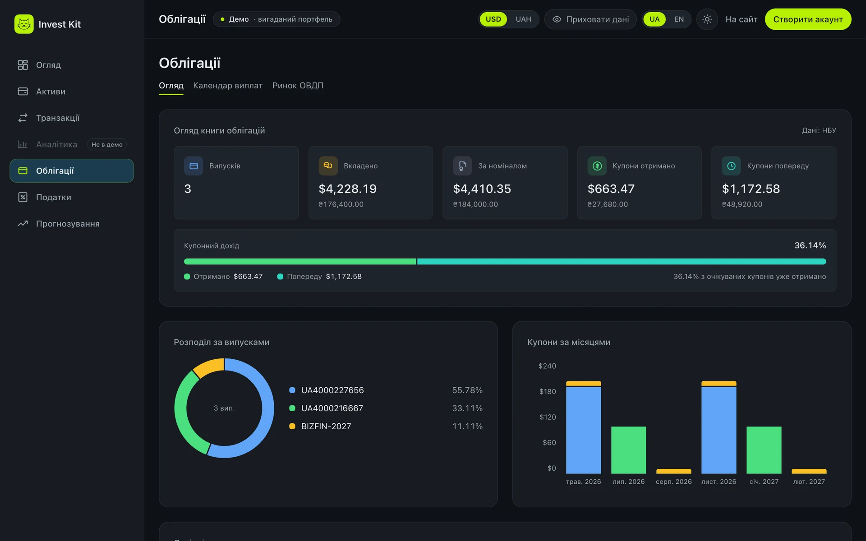The width and height of the screenshot is (866, 541).
Task: Open the Огляд tab
Action: [x=171, y=86]
